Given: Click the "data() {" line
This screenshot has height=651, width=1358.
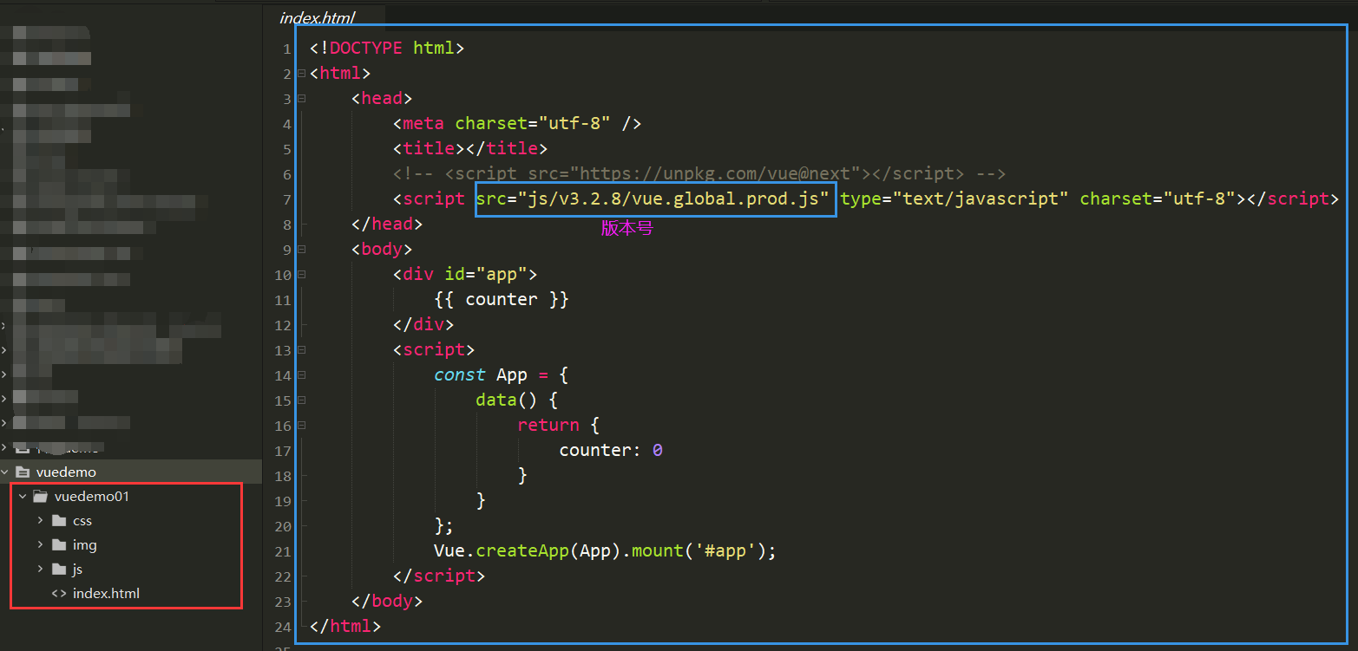Looking at the screenshot, I should coord(517,400).
